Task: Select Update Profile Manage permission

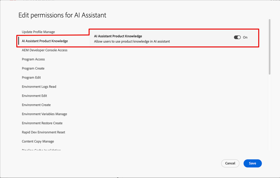Action: 38,32
